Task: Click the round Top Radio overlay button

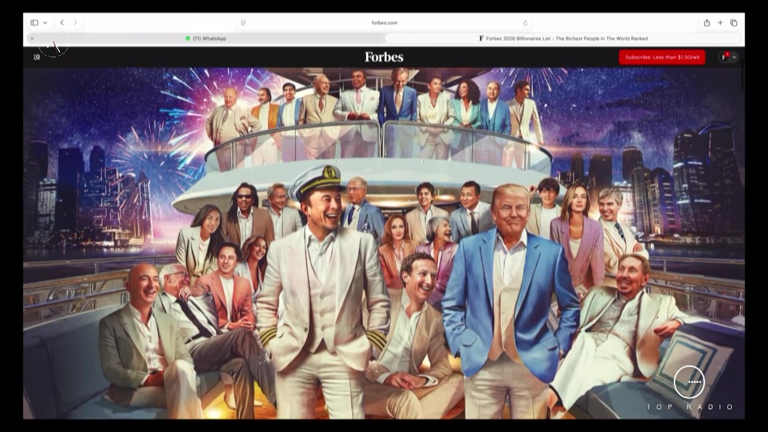Action: pos(689,382)
